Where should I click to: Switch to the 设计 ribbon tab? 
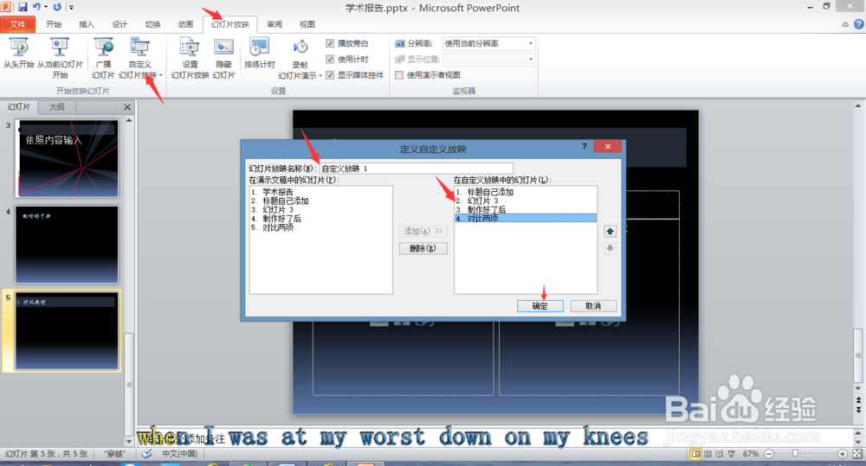[120, 24]
